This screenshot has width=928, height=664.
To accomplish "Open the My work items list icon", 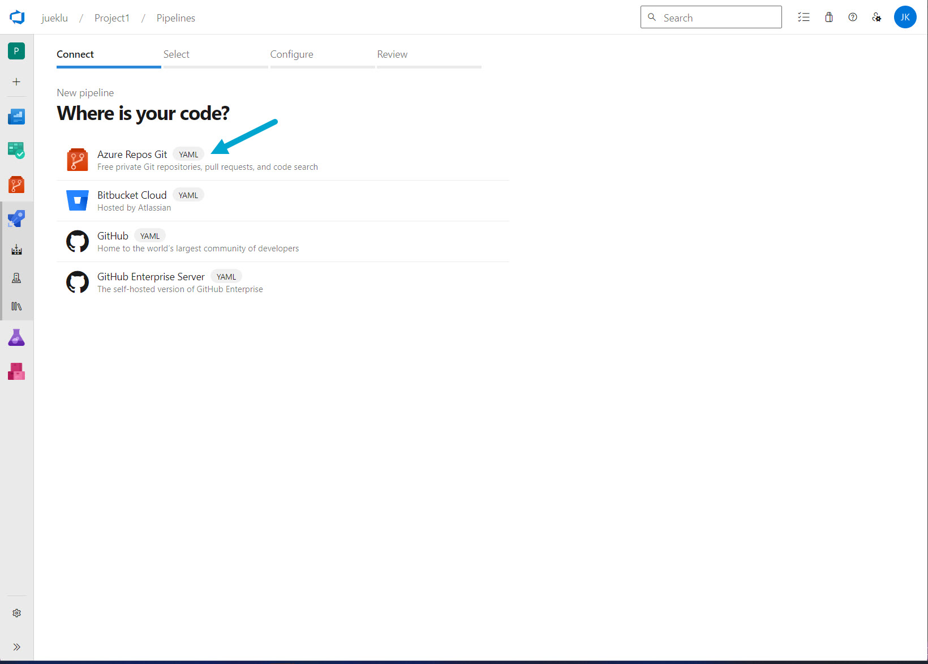I will (804, 17).
